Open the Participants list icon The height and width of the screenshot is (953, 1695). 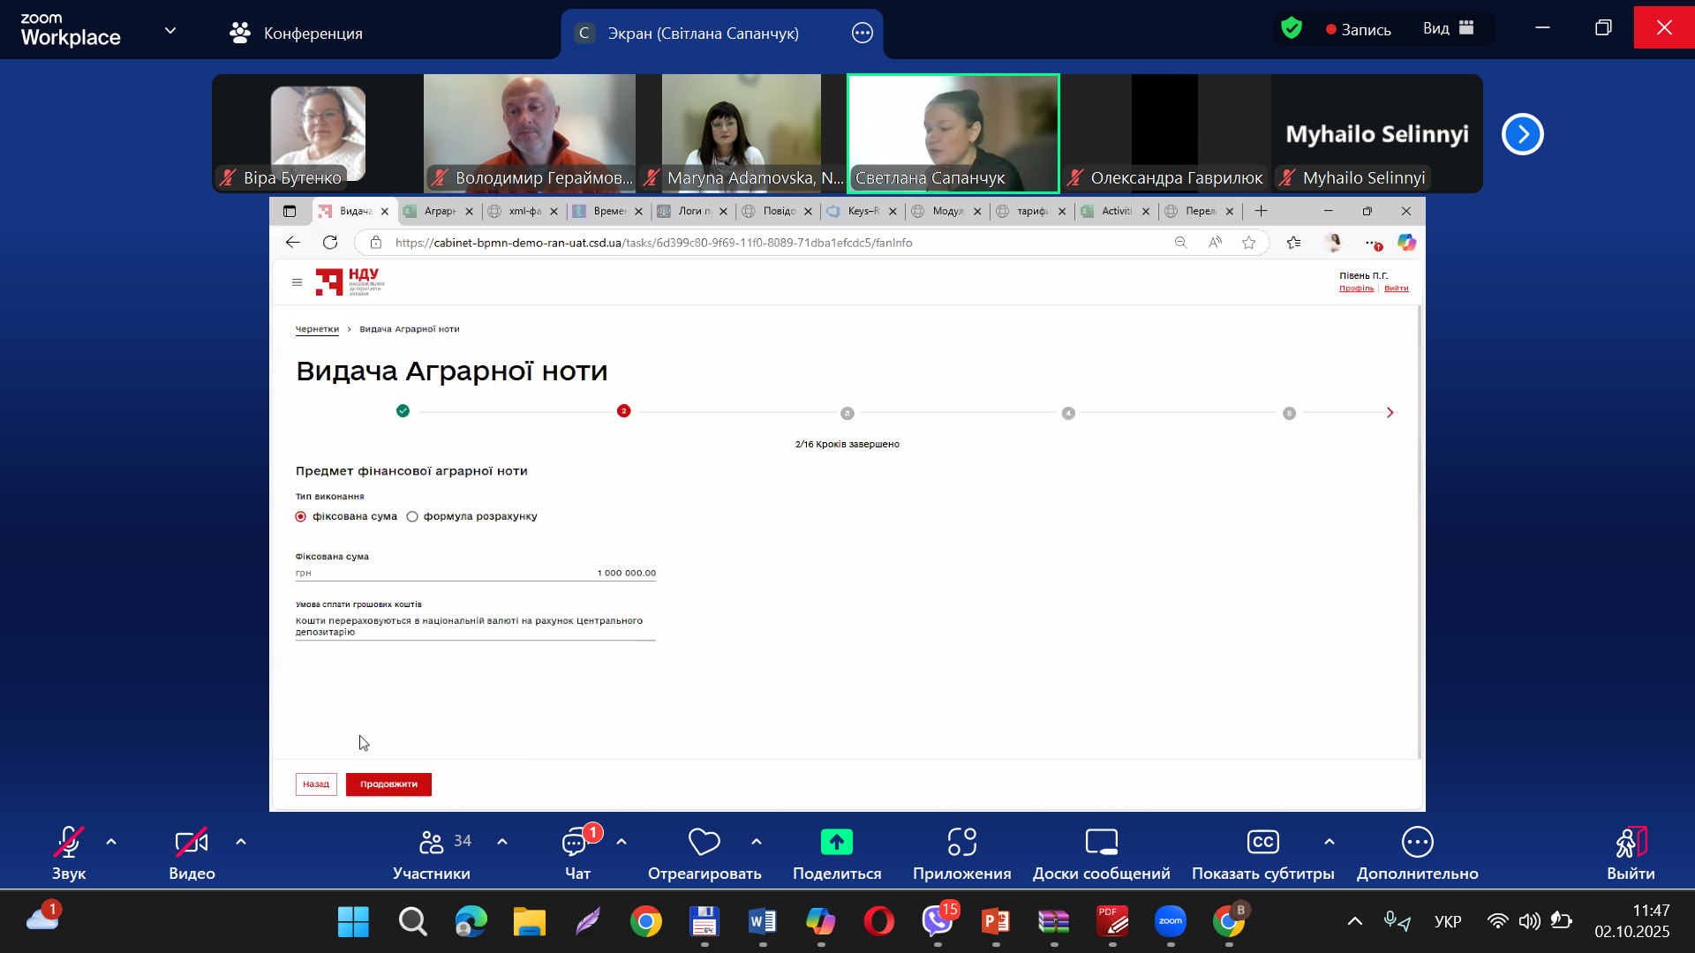(432, 843)
